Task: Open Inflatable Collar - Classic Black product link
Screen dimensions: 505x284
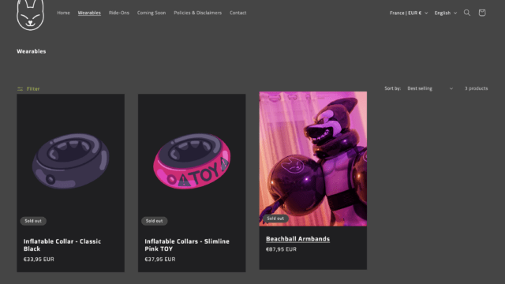Action: [x=62, y=245]
